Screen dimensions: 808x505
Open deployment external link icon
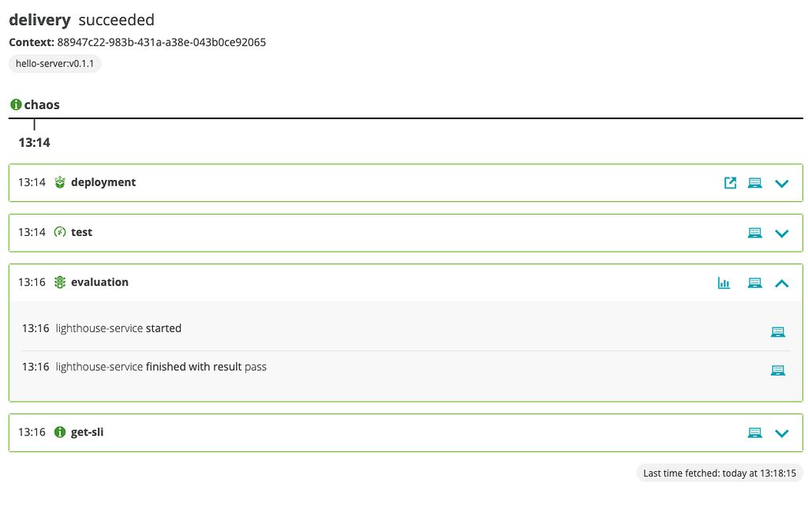pyautogui.click(x=730, y=183)
